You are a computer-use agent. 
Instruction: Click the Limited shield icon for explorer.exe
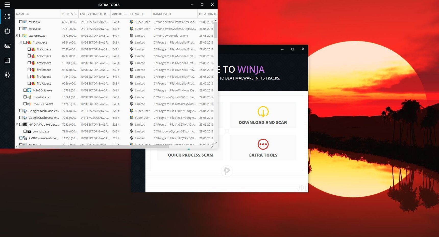131,36
